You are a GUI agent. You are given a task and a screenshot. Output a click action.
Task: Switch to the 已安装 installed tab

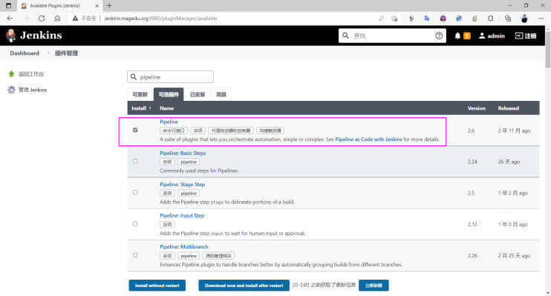point(197,94)
